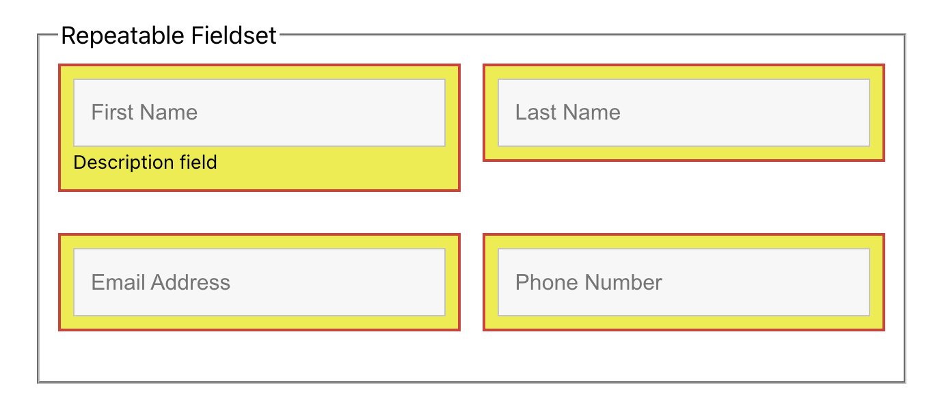Click into the Last Name text box
931x399 pixels.
[684, 113]
